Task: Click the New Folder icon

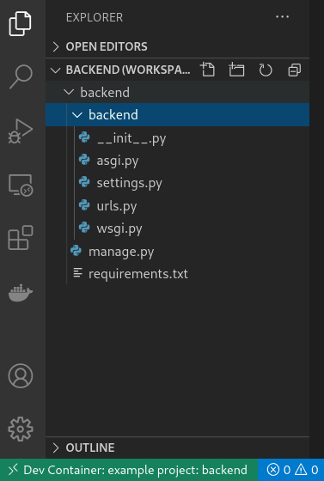Action: 236,70
